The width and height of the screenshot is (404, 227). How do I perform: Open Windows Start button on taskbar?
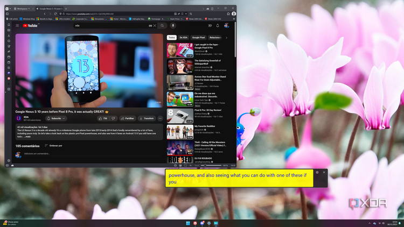(188, 223)
